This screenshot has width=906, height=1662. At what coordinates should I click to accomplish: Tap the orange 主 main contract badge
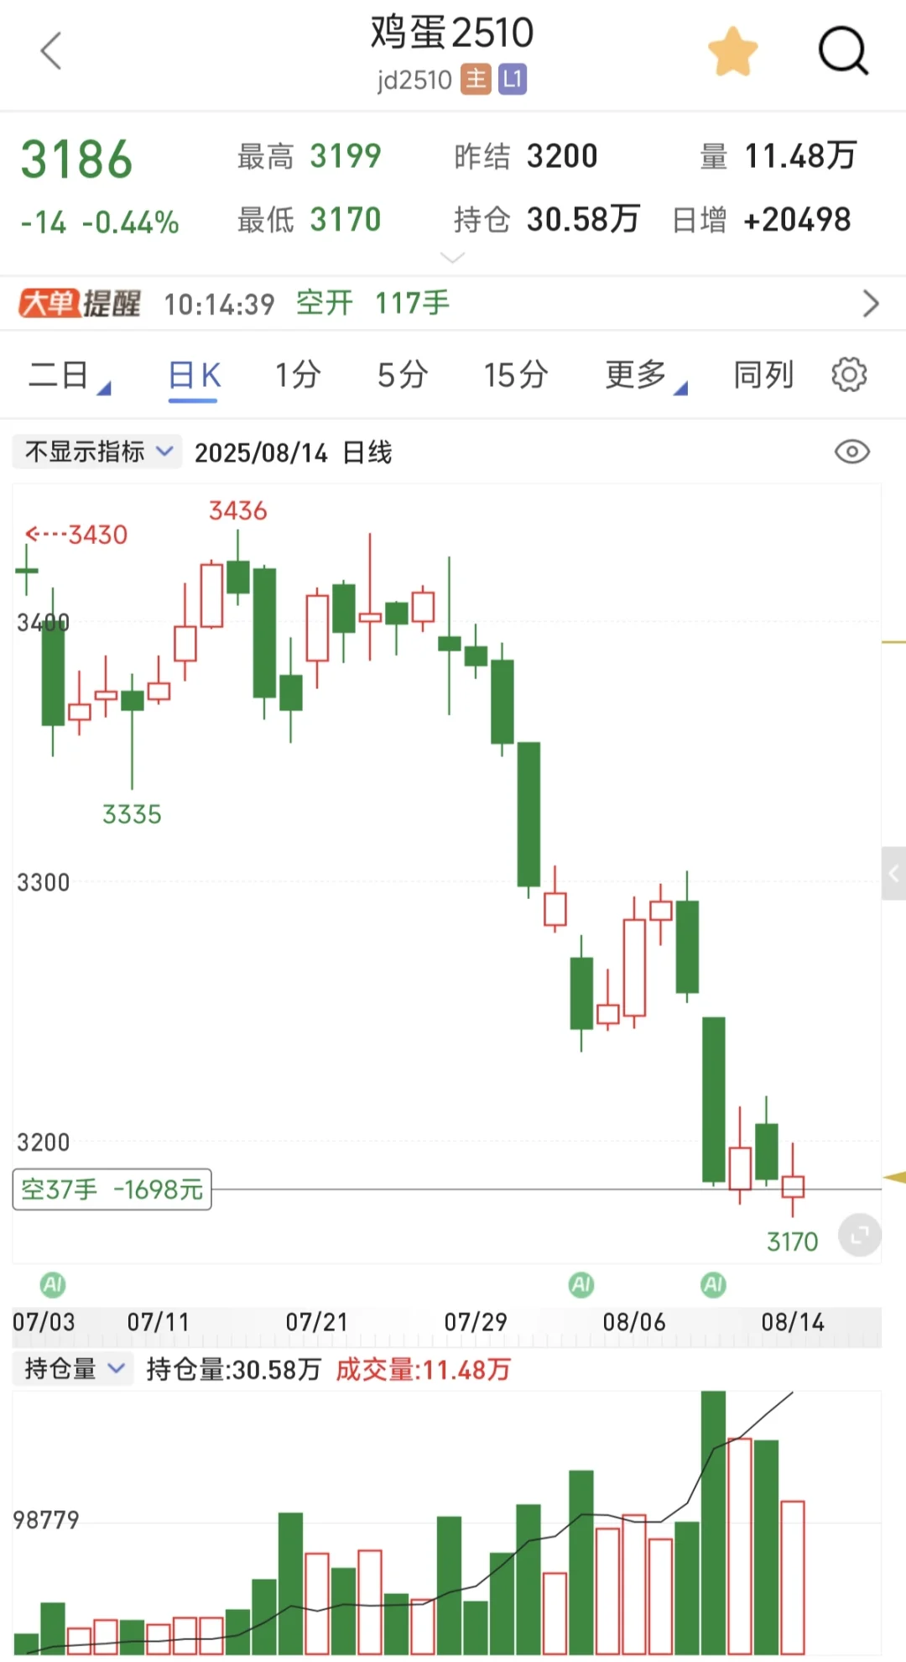[x=476, y=80]
